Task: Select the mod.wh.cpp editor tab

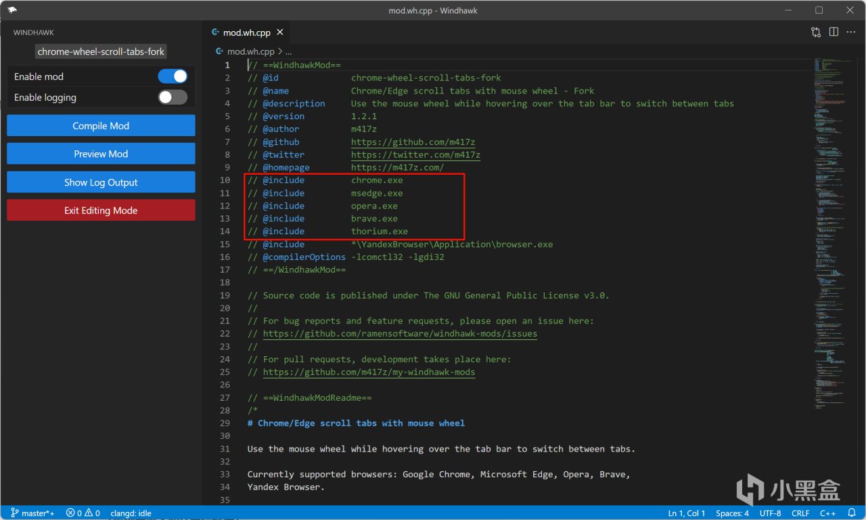Action: [x=246, y=32]
